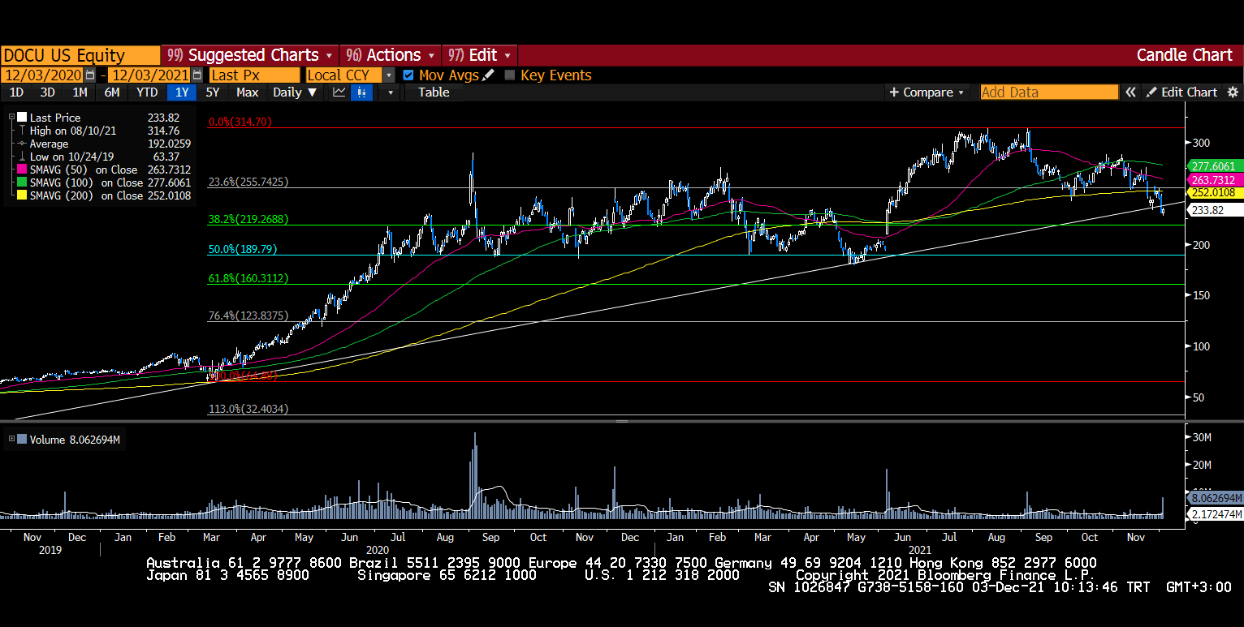Select the YTD time range tab
This screenshot has height=627, width=1244.
tap(147, 92)
